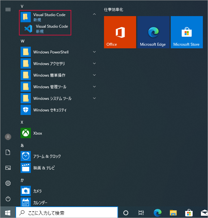208x218 pixels.
Task: Open the Microsoft Edge tile
Action: click(153, 32)
